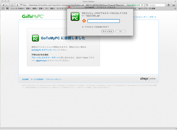The height and width of the screenshot is (130, 177).
Task: Click the GoToMyPC logo on the page
Action: pyautogui.click(x=33, y=16)
